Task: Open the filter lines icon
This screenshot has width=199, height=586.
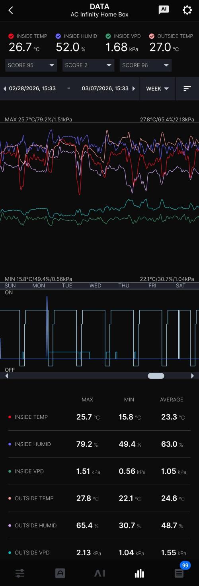Action: (x=187, y=89)
